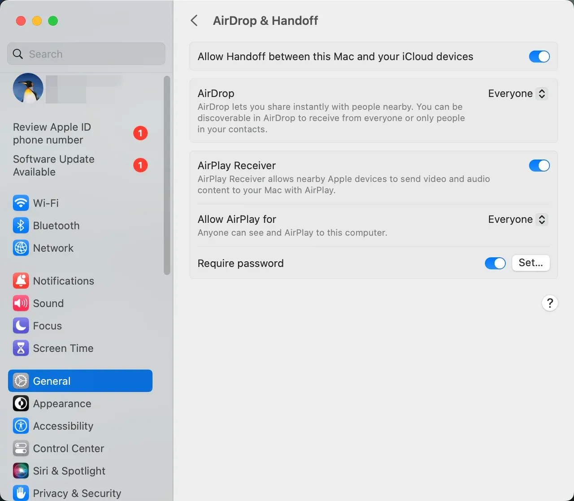Screen dimensions: 574x501
Task: Open Review Apple ID phone number
Action: tap(81, 134)
